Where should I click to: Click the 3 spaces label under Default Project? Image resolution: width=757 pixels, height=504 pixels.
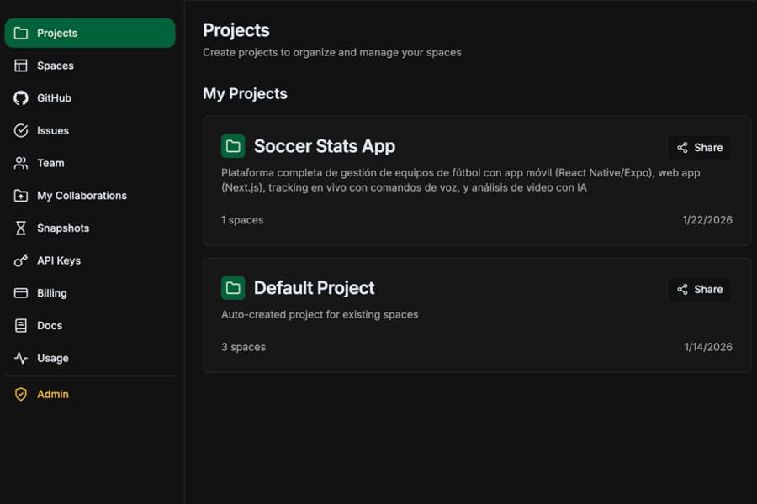[243, 346]
